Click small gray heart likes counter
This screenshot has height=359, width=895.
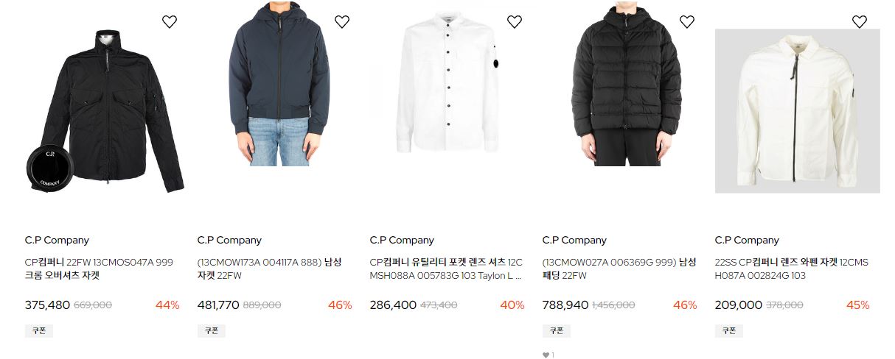(548, 355)
